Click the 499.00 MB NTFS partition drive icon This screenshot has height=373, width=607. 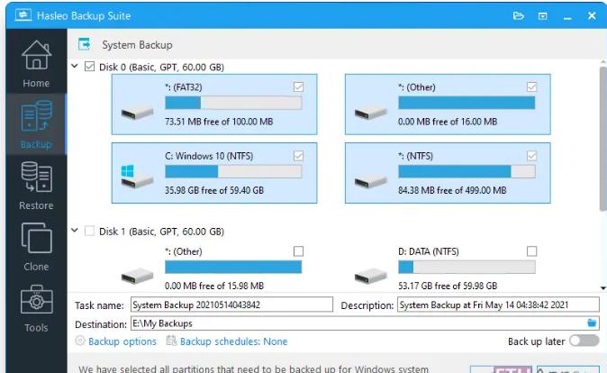(x=370, y=181)
